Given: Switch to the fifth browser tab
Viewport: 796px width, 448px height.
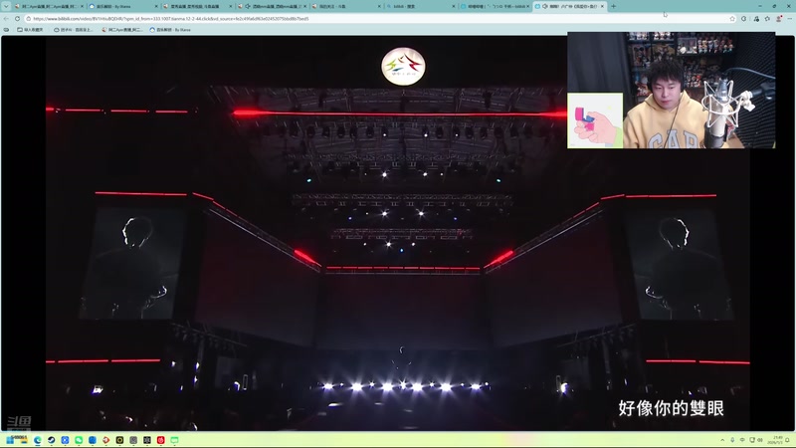Looking at the screenshot, I should pos(346,6).
